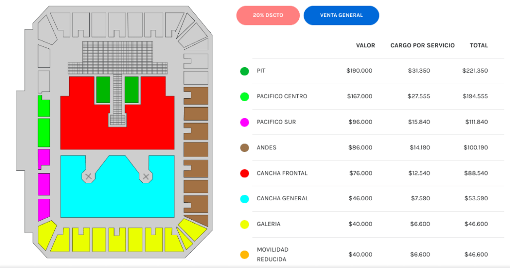
Task: Click the right X marker in cyan zone
Action: 146,176
